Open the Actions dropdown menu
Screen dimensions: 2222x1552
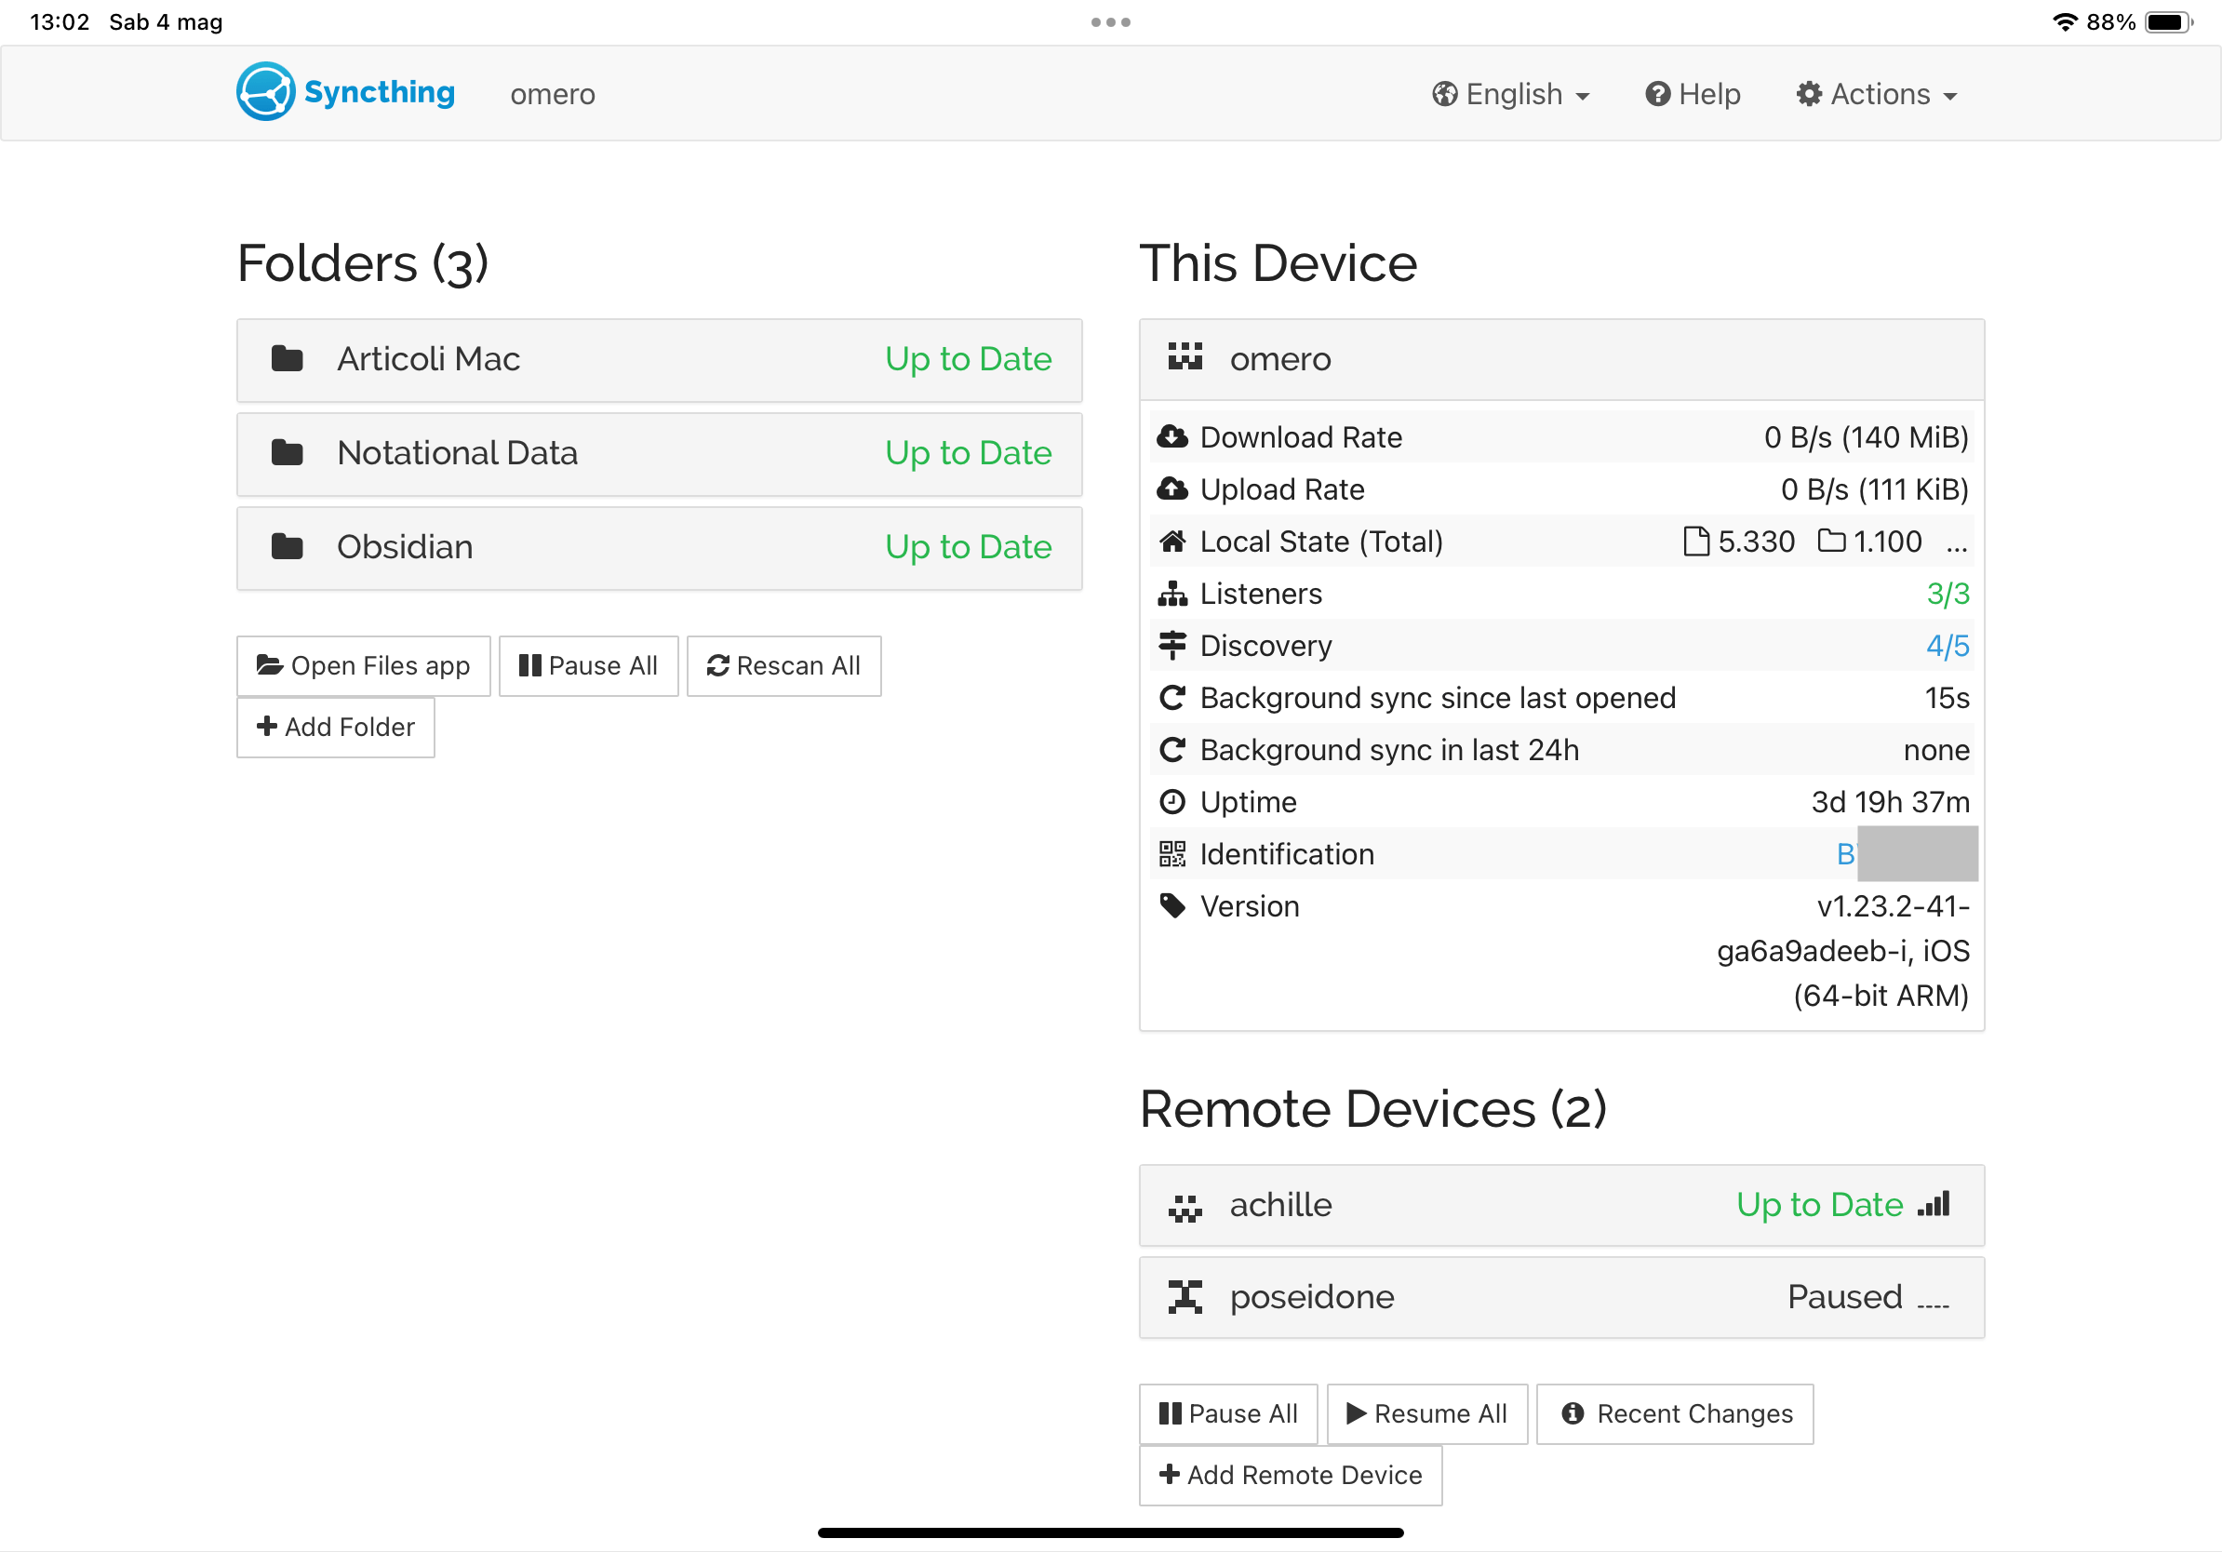coord(1877,94)
